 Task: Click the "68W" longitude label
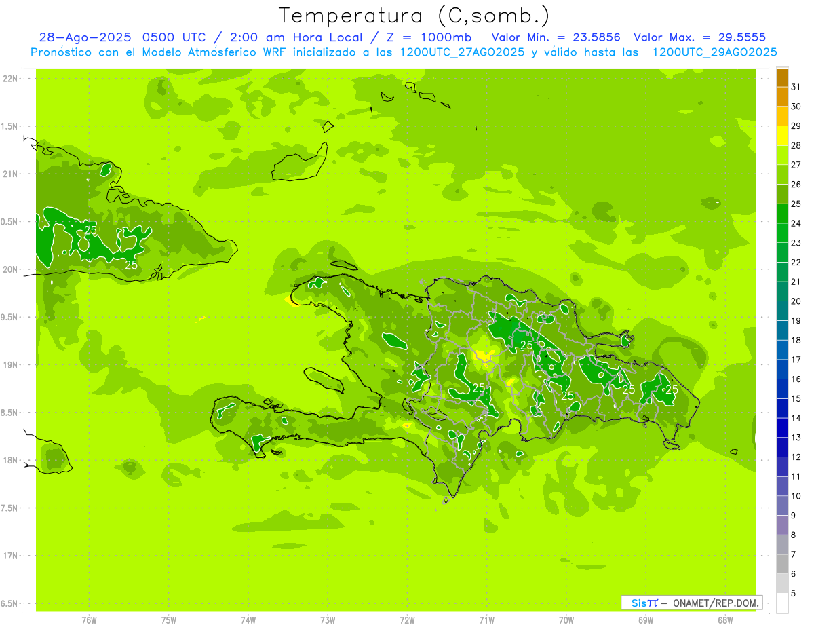click(x=725, y=620)
